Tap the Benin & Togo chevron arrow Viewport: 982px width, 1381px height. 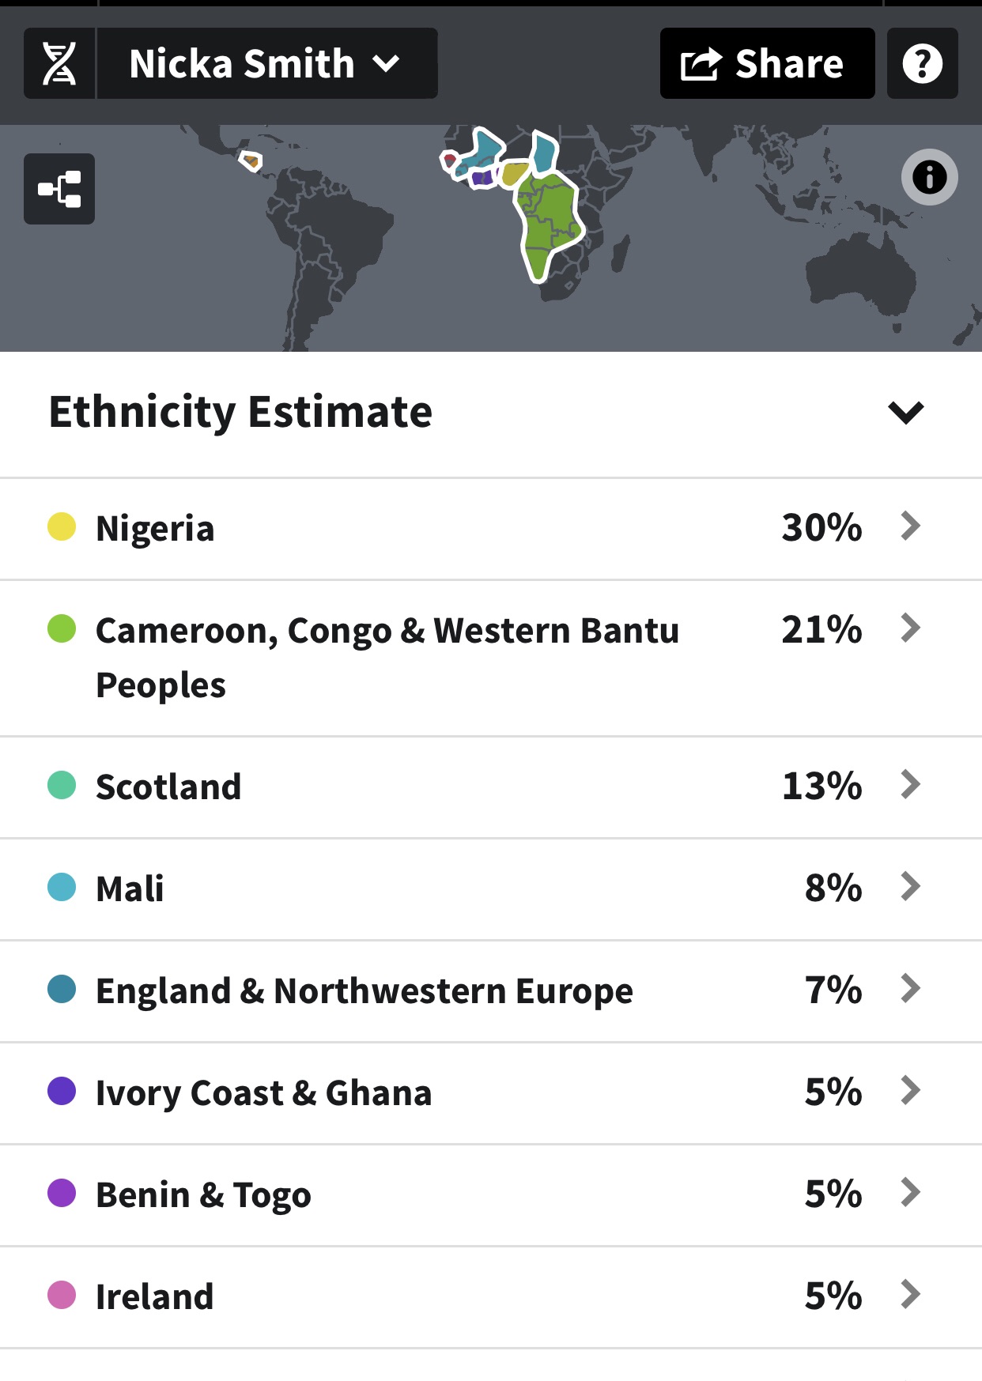pyautogui.click(x=911, y=1193)
